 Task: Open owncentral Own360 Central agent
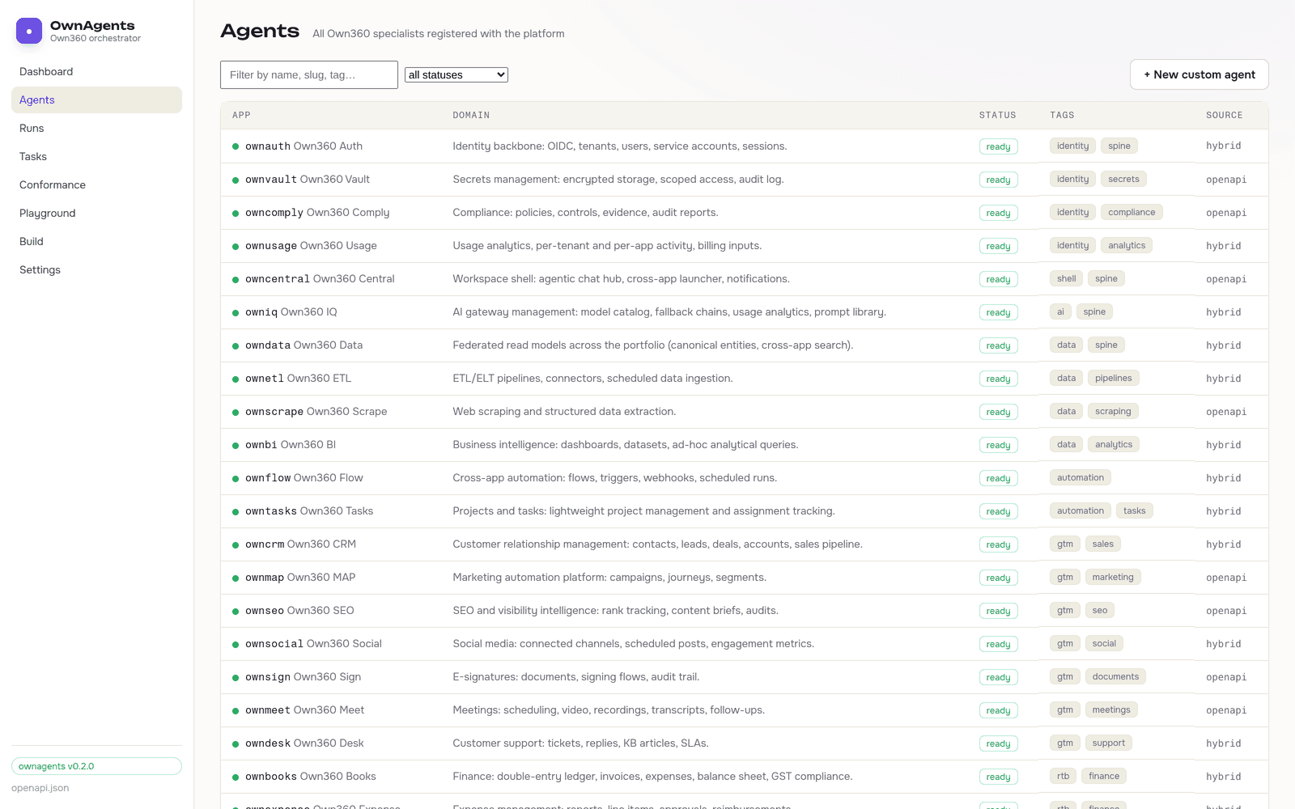coord(320,279)
